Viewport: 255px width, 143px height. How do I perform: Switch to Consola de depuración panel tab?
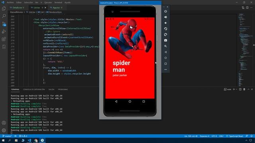pyautogui.click(x=34, y=89)
